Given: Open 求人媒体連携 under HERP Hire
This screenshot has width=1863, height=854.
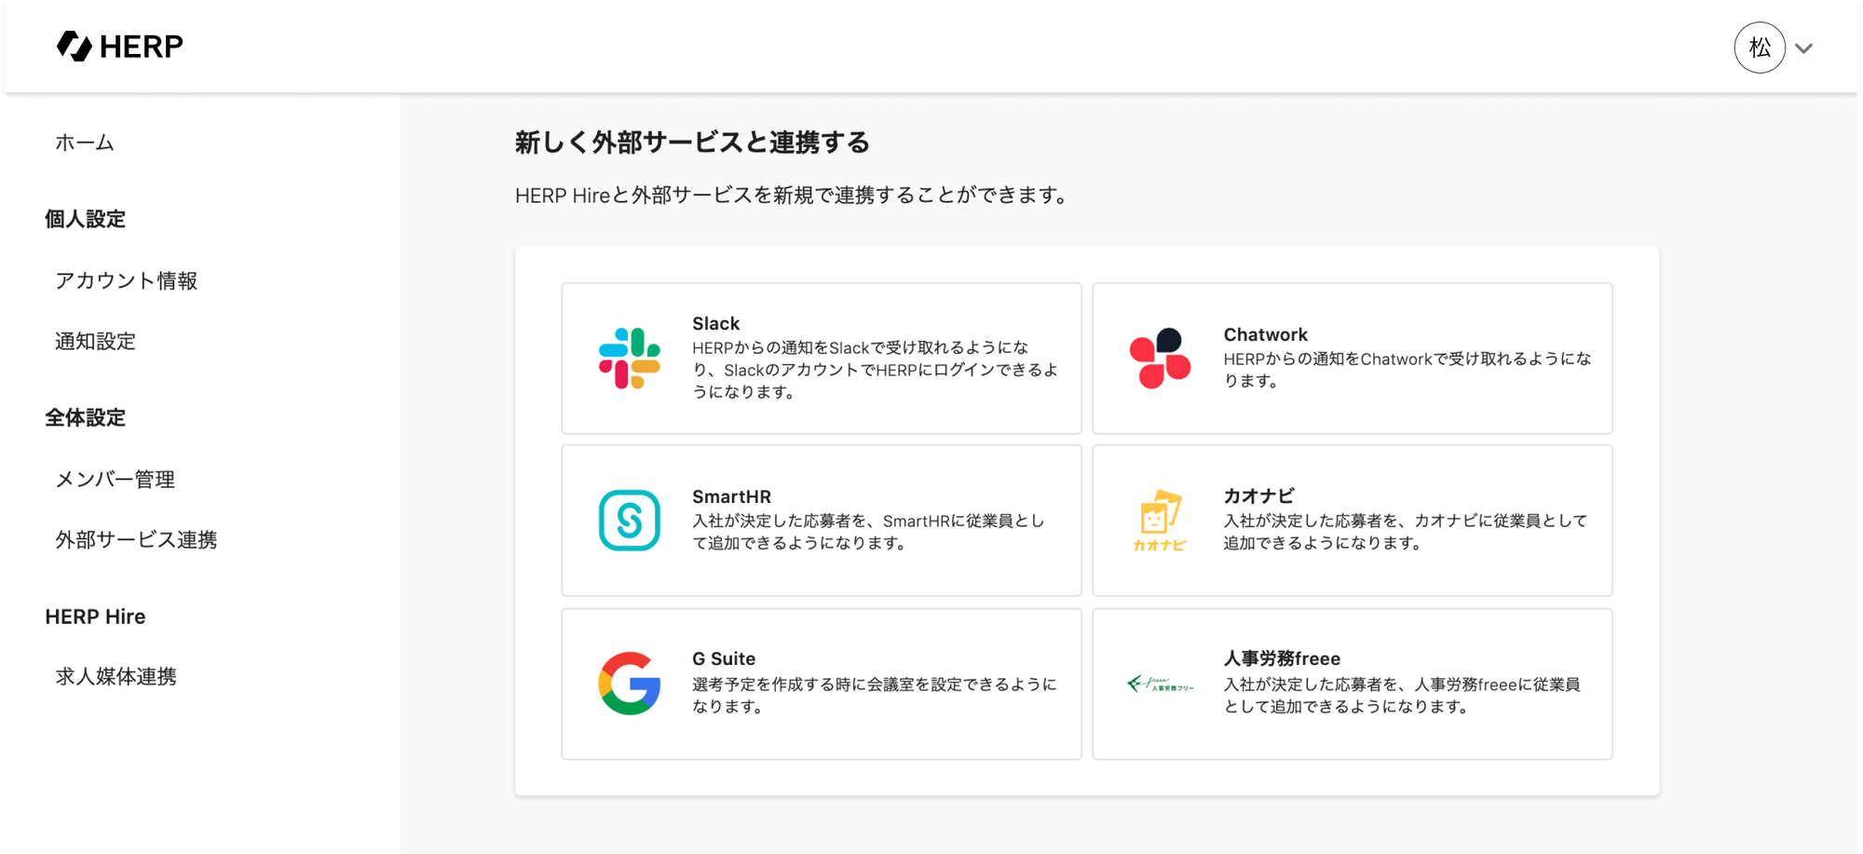Looking at the screenshot, I should pos(116,676).
